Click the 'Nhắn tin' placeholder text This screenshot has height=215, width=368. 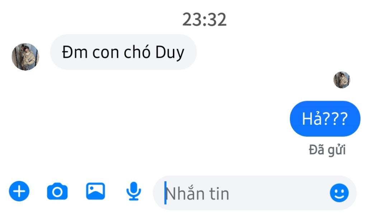tap(197, 193)
